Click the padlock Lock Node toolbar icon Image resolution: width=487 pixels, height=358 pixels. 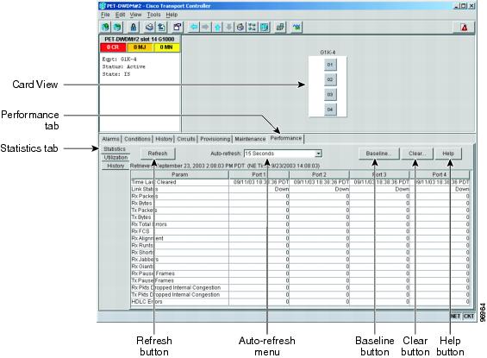click(134, 28)
